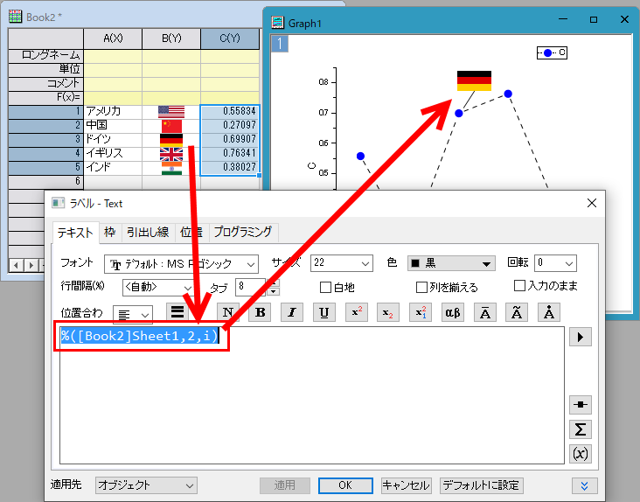Screen dimensions: 640x502
Task: Click the OK button
Action: pyautogui.click(x=345, y=485)
